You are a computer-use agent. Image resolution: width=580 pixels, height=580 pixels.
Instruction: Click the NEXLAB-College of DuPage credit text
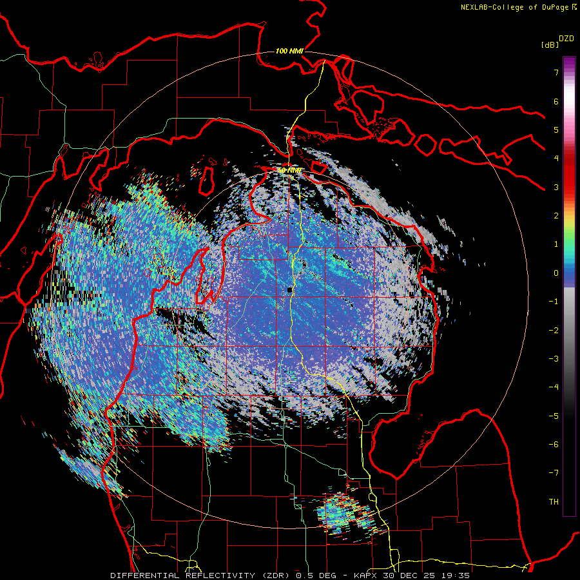click(x=515, y=7)
